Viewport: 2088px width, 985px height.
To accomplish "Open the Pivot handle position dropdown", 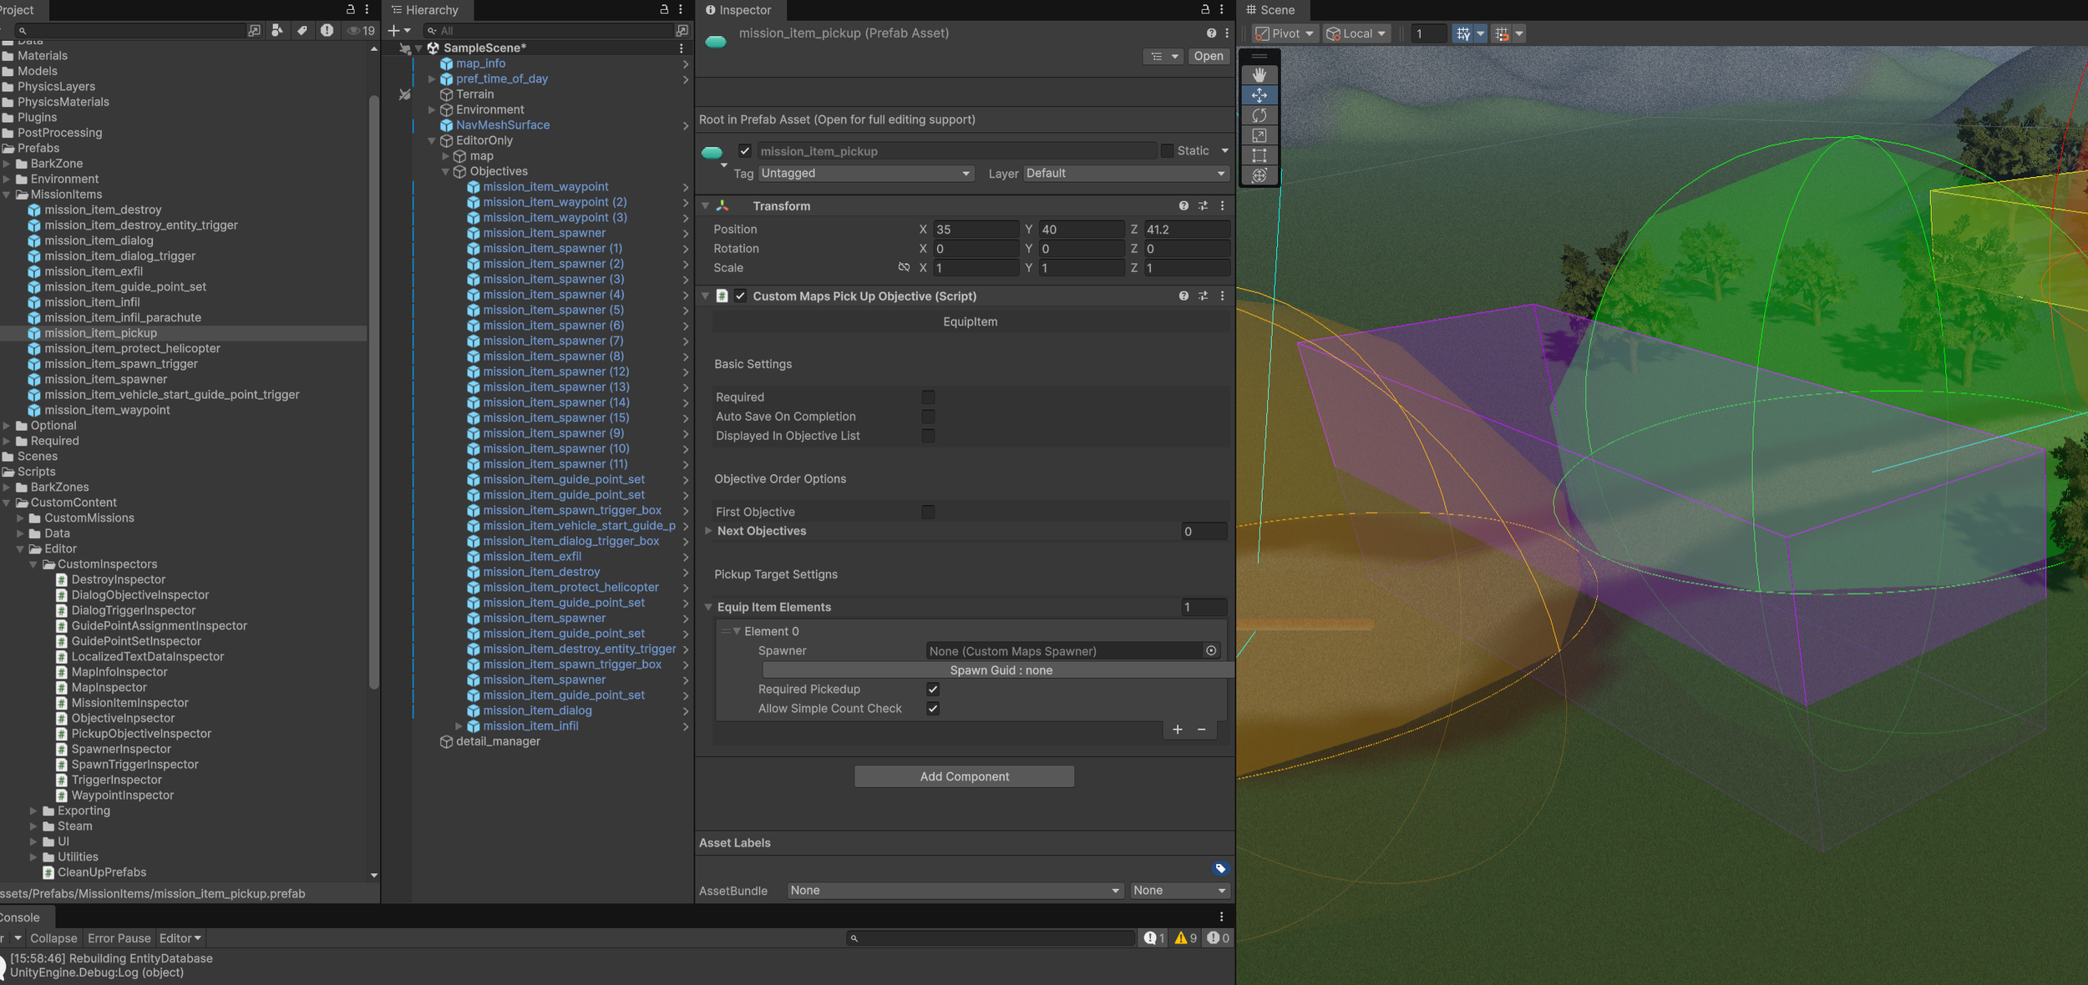I will pyautogui.click(x=1285, y=33).
